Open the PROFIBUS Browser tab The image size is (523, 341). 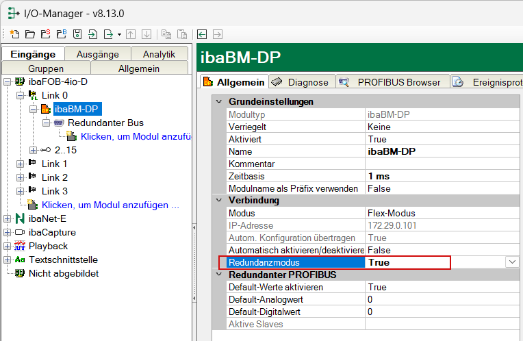pyautogui.click(x=392, y=82)
